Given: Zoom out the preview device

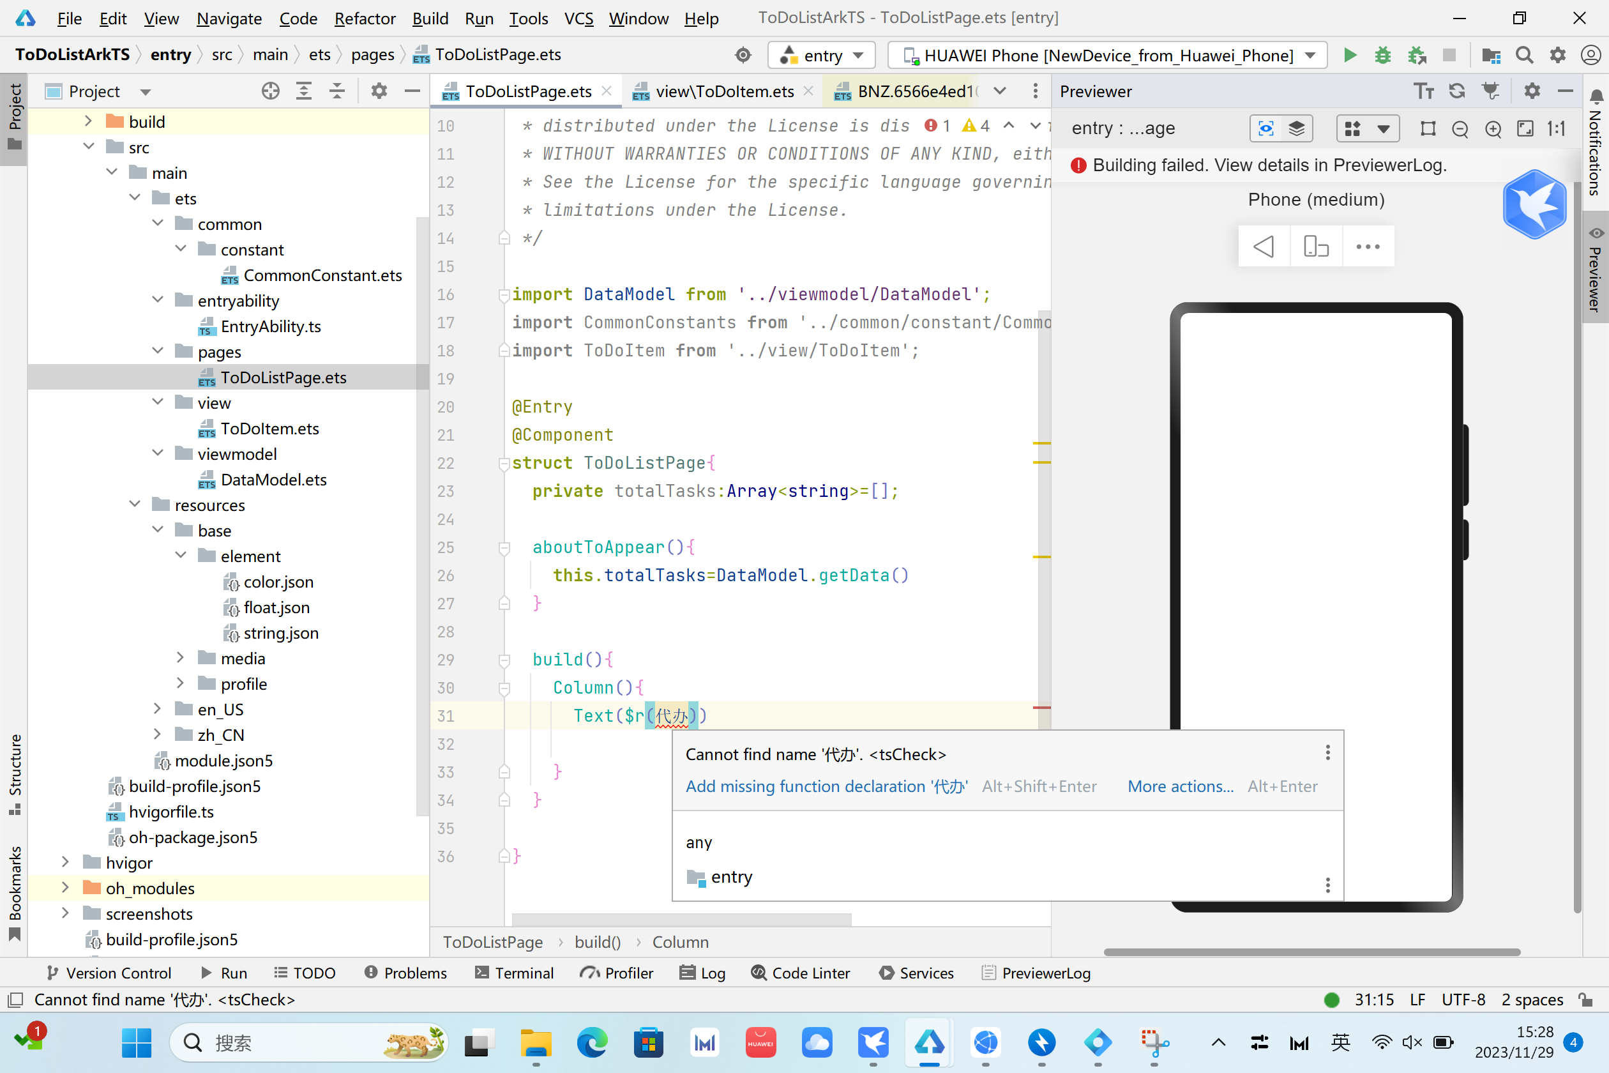Looking at the screenshot, I should click(x=1460, y=128).
